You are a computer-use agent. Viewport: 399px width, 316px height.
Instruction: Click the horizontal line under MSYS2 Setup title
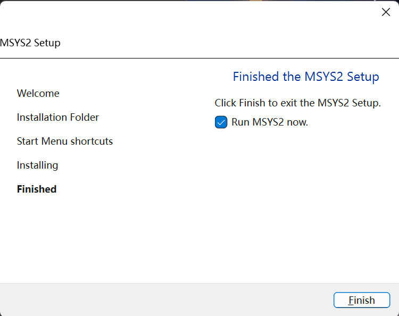pyautogui.click(x=199, y=58)
